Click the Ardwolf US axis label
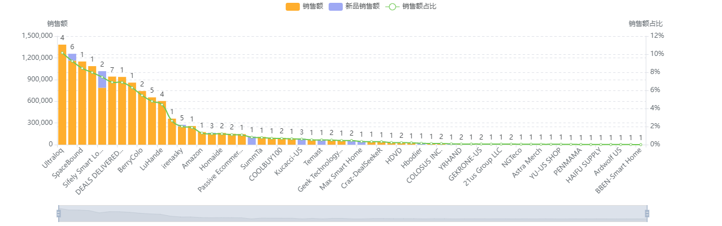 [607, 162]
